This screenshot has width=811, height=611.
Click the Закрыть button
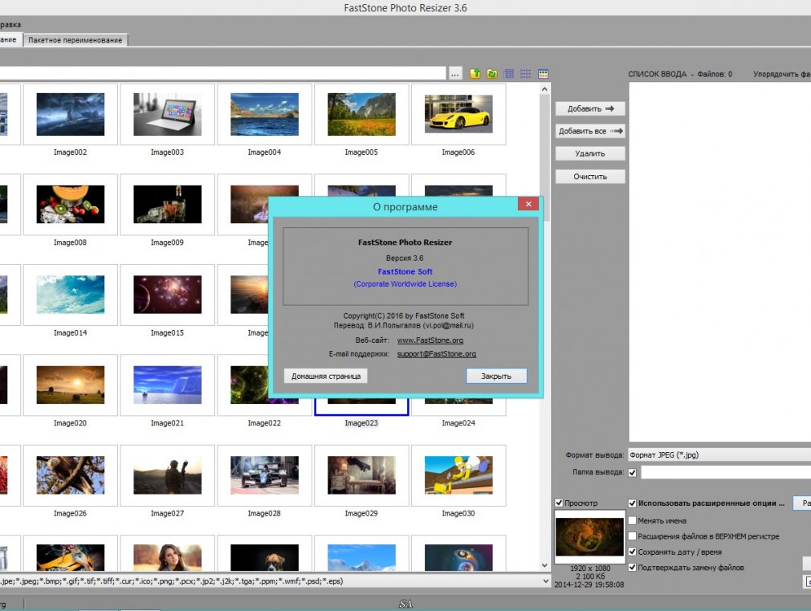coord(496,376)
